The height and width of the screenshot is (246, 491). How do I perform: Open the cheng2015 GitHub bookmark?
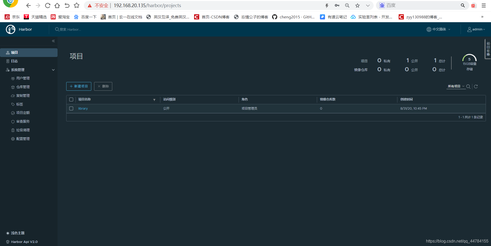(x=293, y=17)
